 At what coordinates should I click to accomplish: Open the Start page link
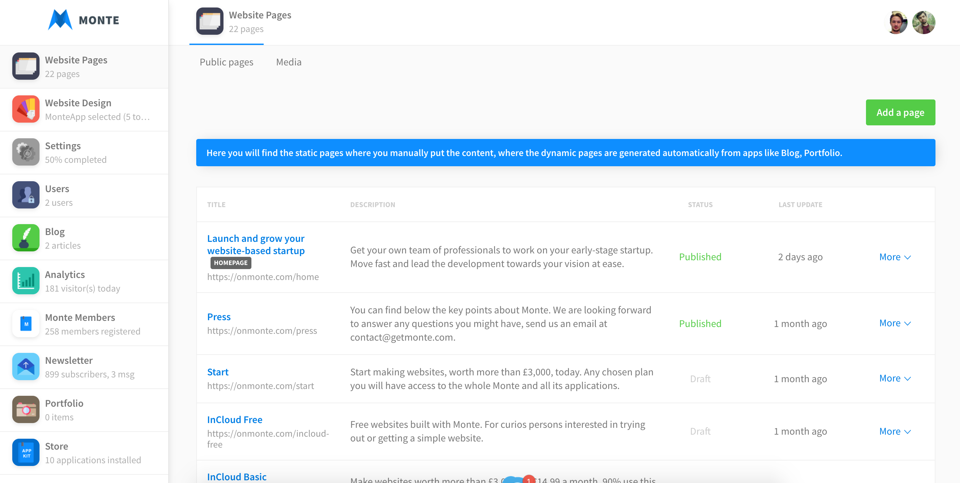coord(218,372)
